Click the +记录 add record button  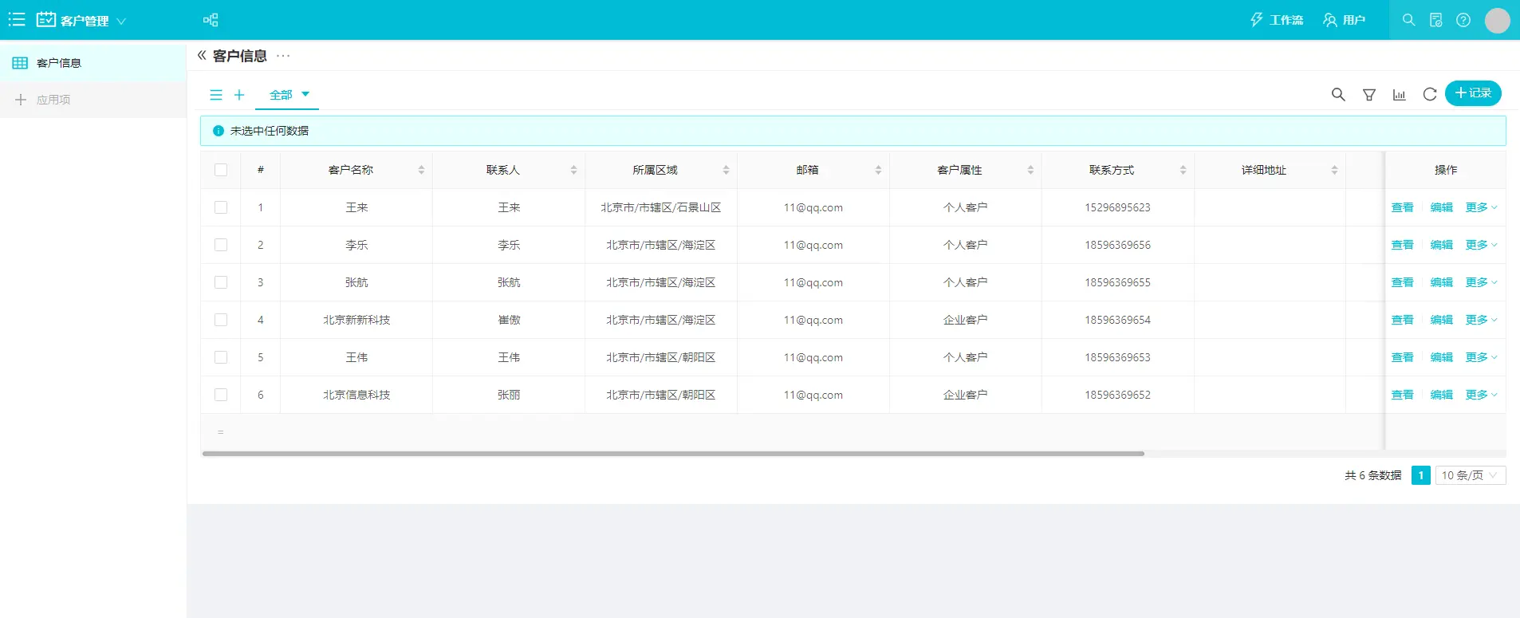(1473, 93)
